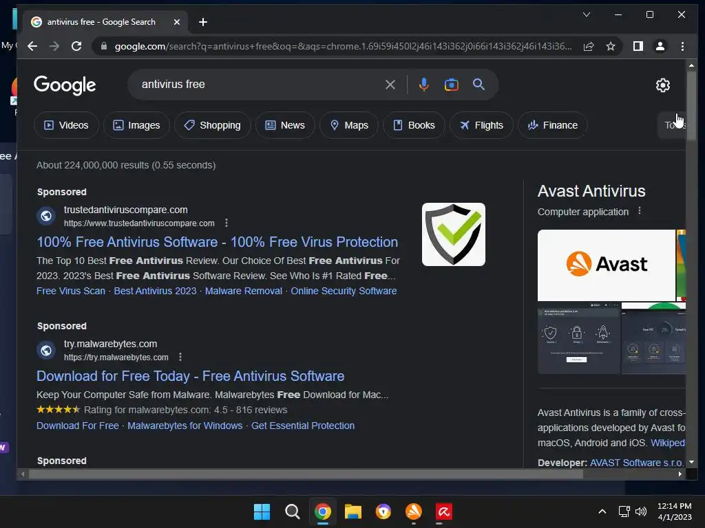
Task: Clear the search box text
Action: click(390, 85)
